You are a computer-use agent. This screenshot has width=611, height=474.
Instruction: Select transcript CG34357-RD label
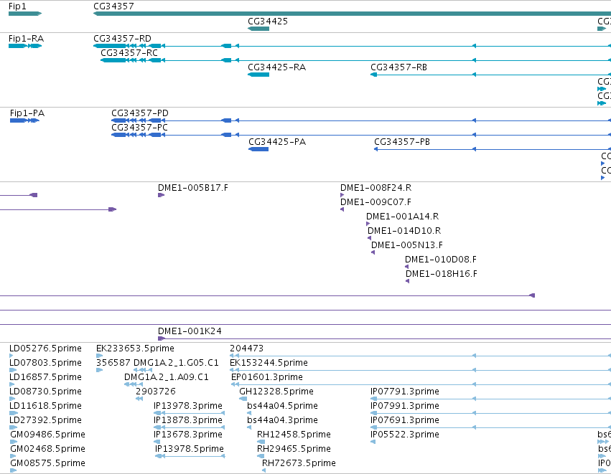[x=122, y=39]
